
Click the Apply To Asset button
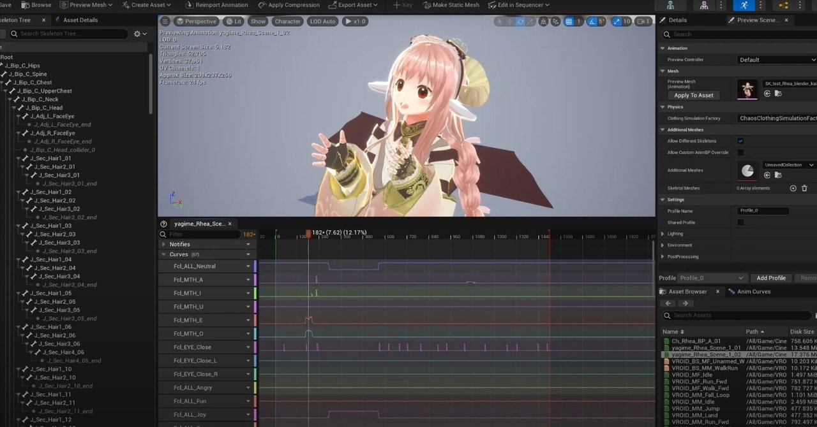pos(693,95)
